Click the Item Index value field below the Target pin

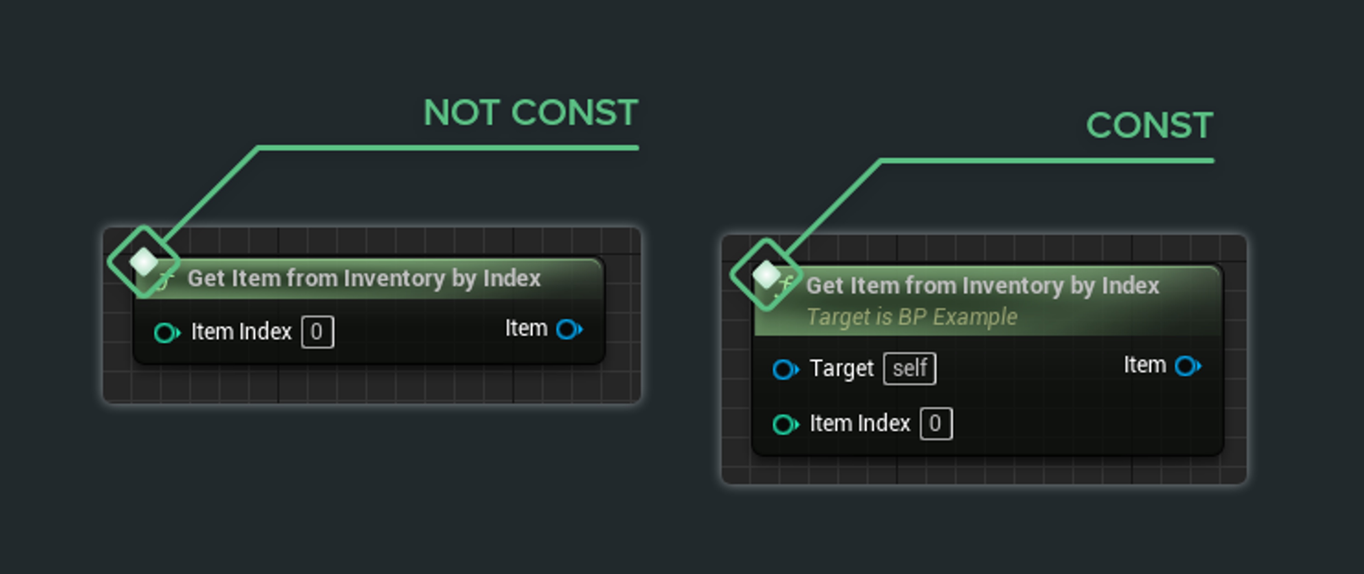pos(936,424)
